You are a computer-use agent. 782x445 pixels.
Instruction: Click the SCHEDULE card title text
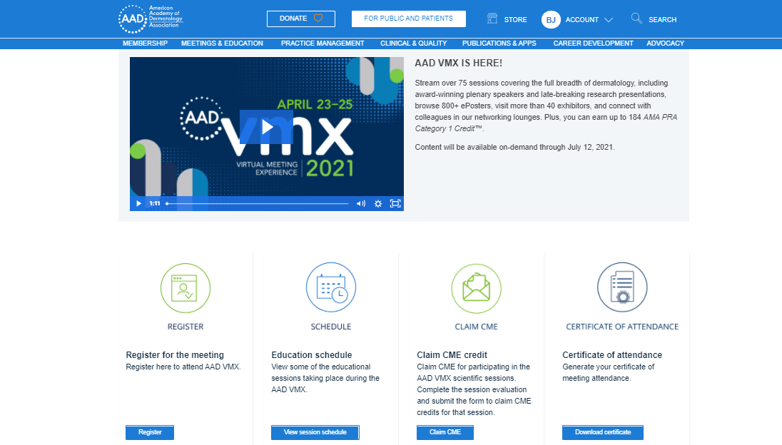click(331, 327)
